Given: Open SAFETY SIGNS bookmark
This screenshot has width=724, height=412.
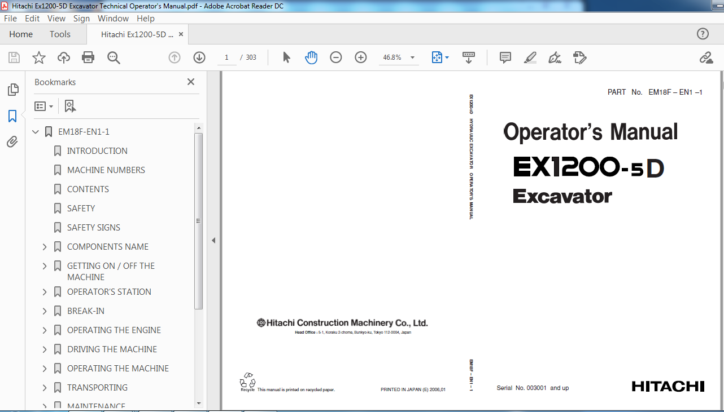Looking at the screenshot, I should (94, 228).
